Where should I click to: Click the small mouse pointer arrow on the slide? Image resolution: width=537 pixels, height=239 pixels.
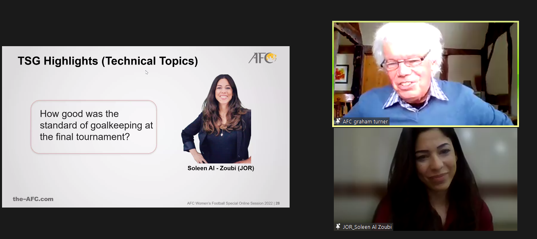pos(147,72)
